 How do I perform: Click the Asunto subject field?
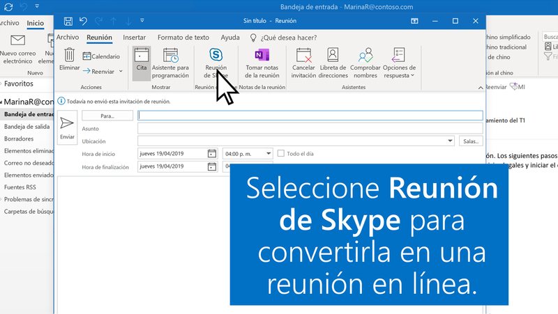(310, 128)
